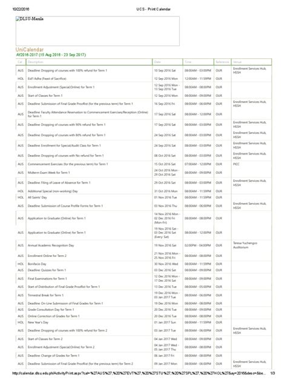Click the Date column header
287x383 pixels.
pyautogui.click(x=157, y=62)
